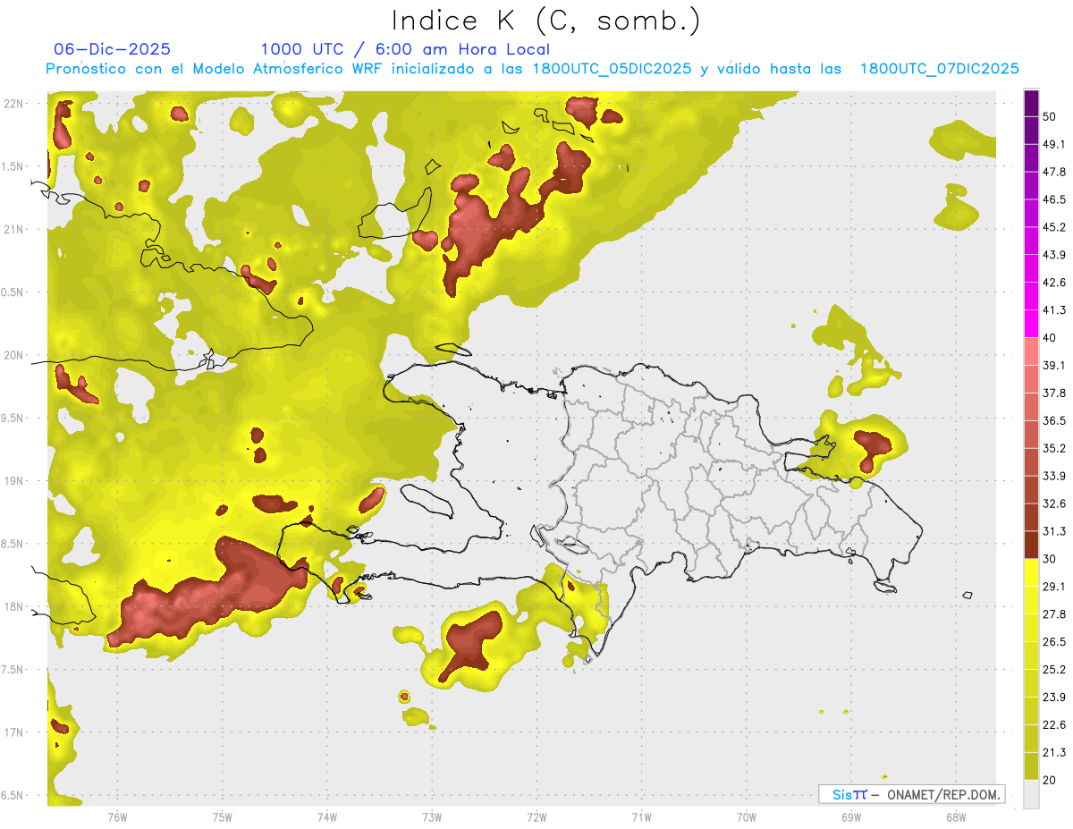Image resolution: width=1073 pixels, height=829 pixels.
Task: Click the '76W' longitude label
Action: tap(117, 816)
